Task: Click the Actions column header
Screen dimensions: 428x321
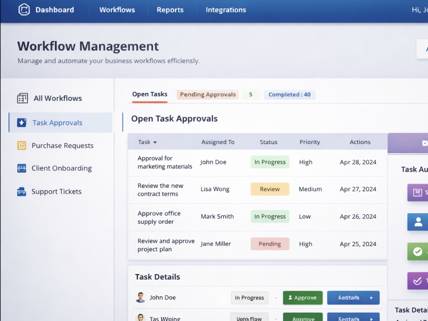Action: (x=360, y=142)
